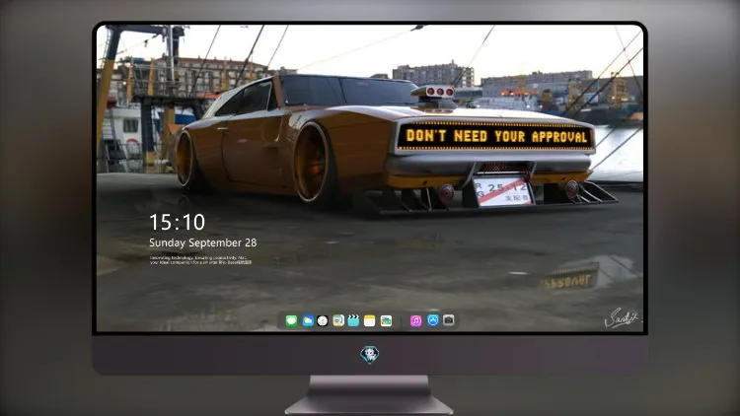Click the logo on monitor chin
Image resolution: width=740 pixels, height=416 pixels.
(x=370, y=355)
